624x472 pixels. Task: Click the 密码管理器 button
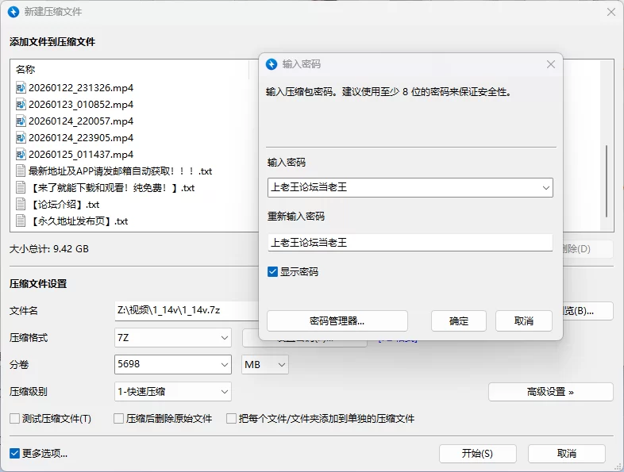[337, 321]
